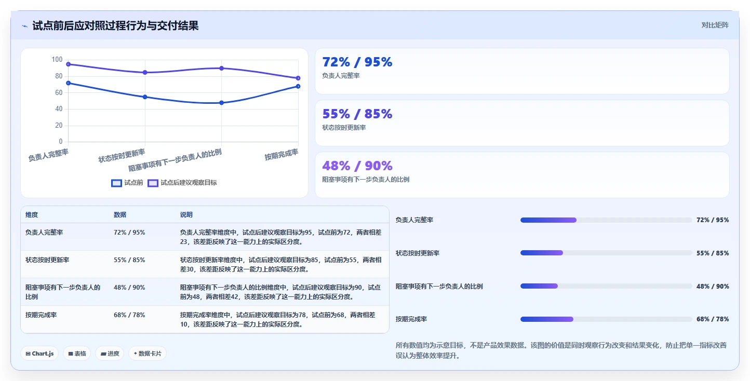
Task: Open the 55% / 85% data card
Action: pos(522,123)
